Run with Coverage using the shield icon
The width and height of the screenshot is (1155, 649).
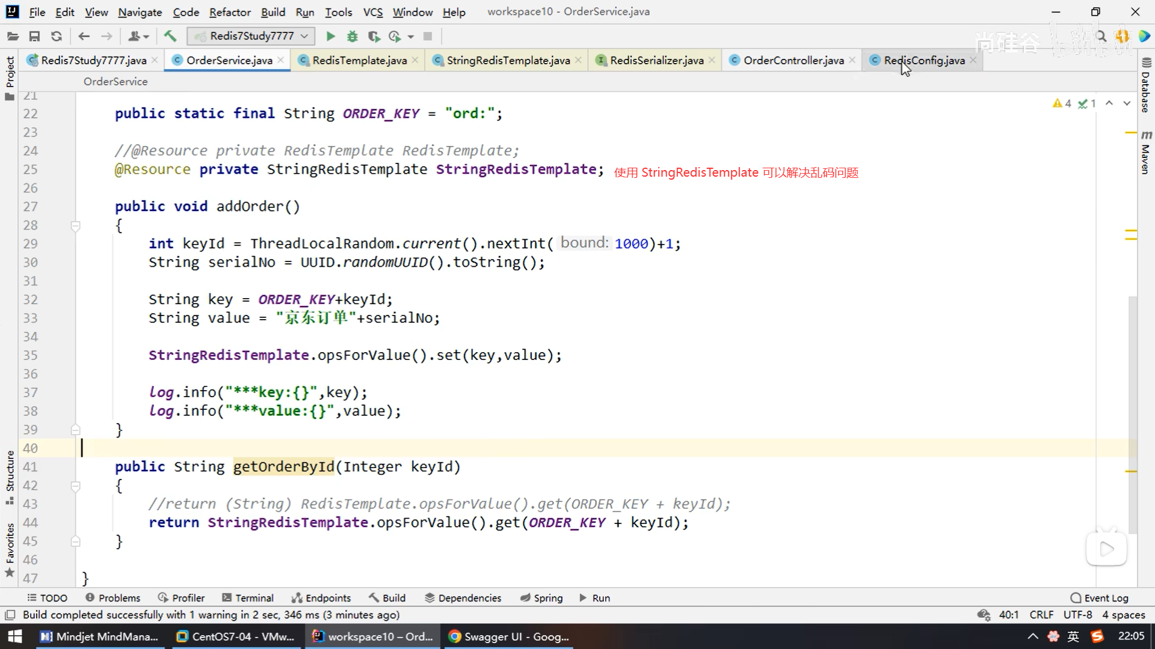[x=374, y=37]
